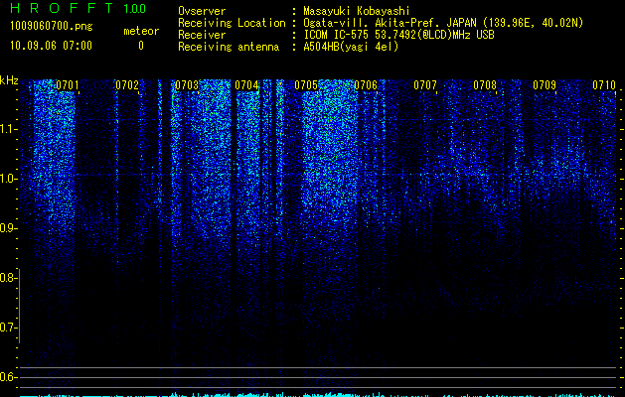Click the A504HB(yagi 4el) antenna text
Image resolution: width=625 pixels, height=397 pixels.
pos(351,47)
